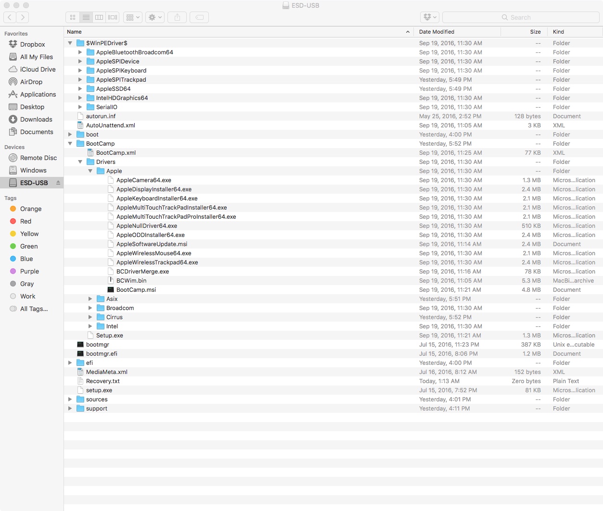
Task: Switch to Cover Flow view
Action: tap(113, 17)
